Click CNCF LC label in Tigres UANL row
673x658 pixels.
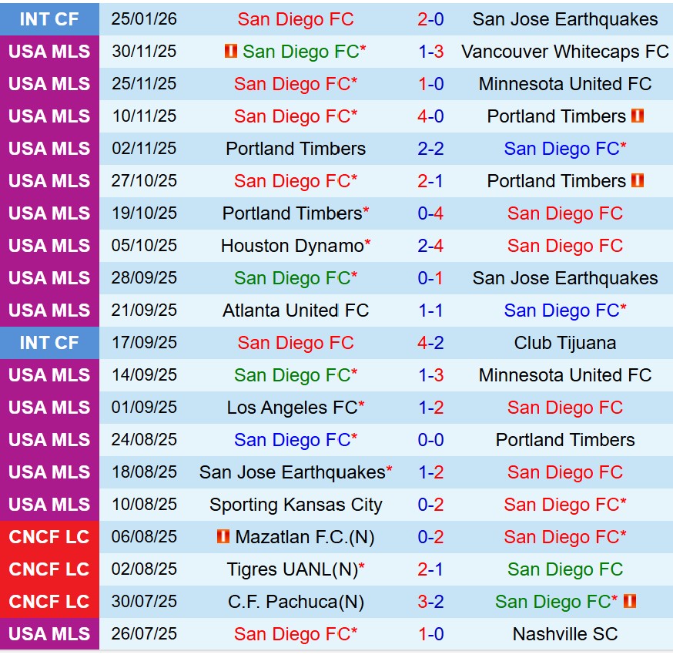click(x=49, y=569)
